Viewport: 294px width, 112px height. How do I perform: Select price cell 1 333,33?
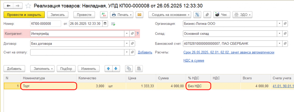click(141, 86)
